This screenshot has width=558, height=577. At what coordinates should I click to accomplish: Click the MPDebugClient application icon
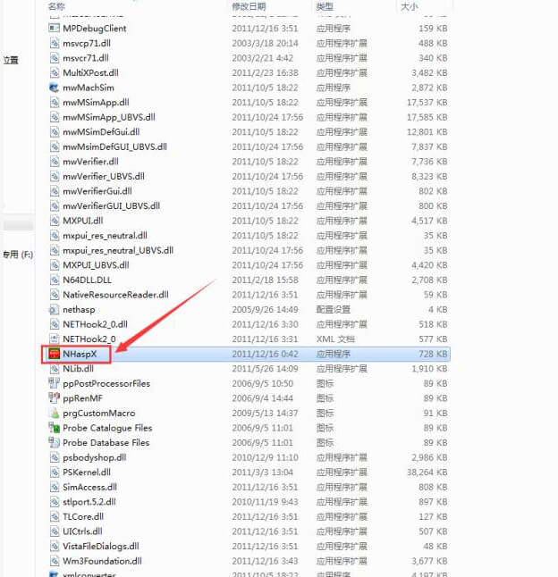click(55, 29)
